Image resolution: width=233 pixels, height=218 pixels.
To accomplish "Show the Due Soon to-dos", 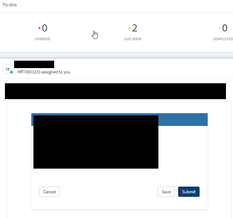I will tap(133, 32).
